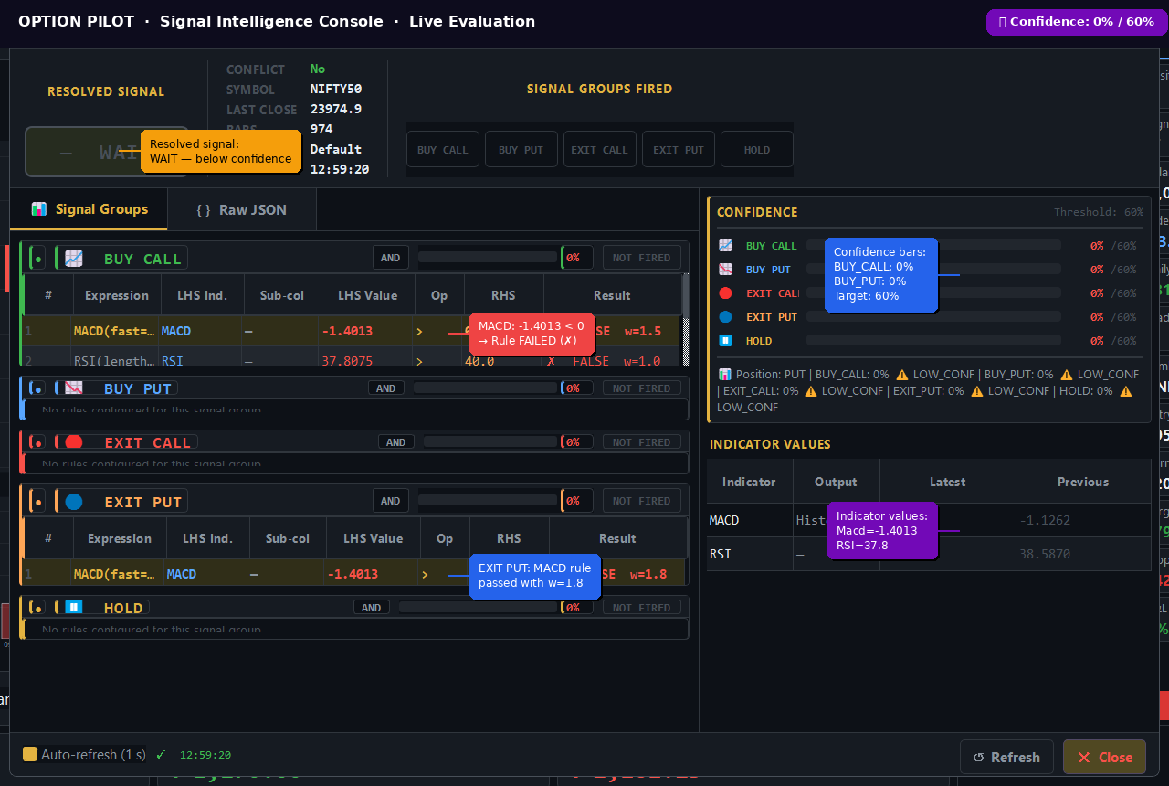Click the BUY PUT pill under Signal Groups Fired
Screen dimensions: 1169x786
tap(521, 149)
